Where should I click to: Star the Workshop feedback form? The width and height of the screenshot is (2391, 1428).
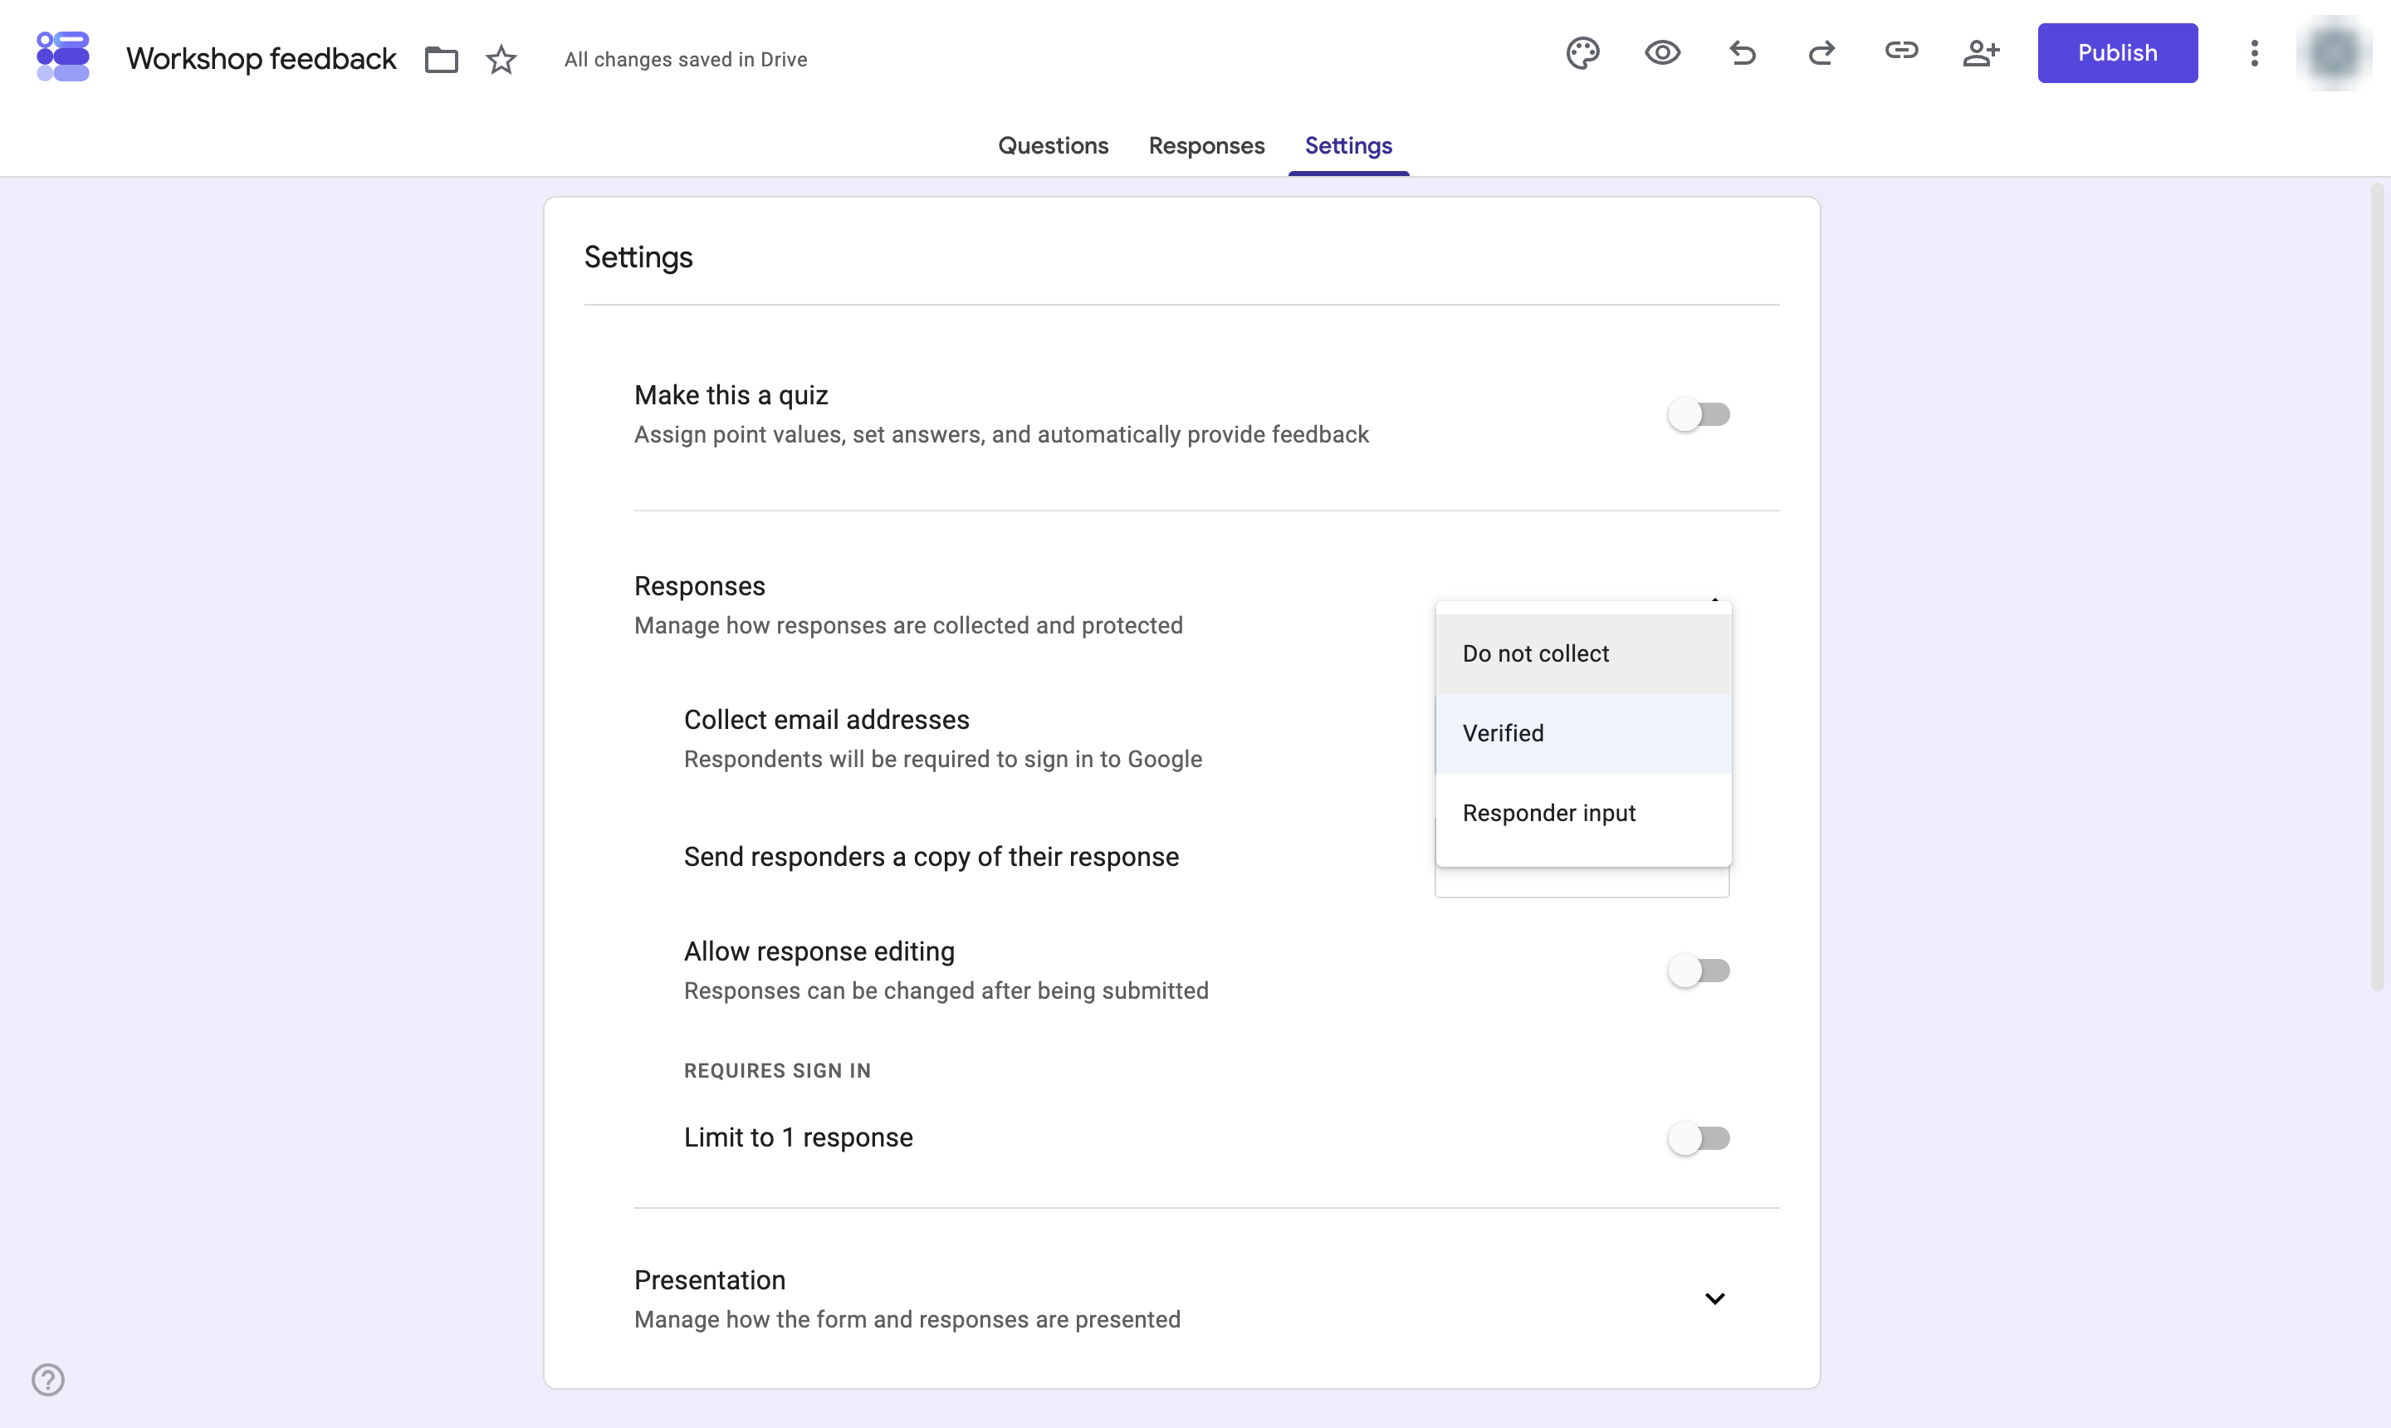click(501, 60)
